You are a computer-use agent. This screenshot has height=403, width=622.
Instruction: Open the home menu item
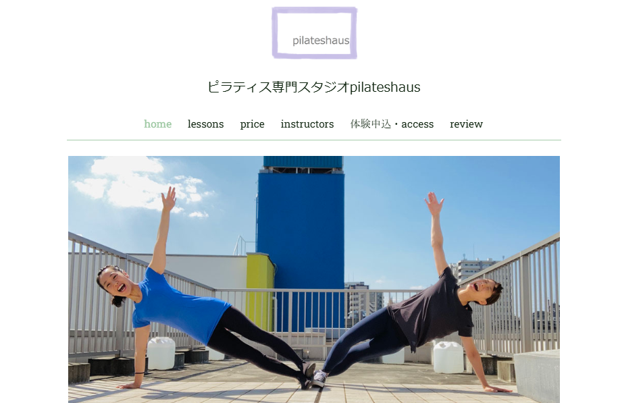[x=157, y=124]
